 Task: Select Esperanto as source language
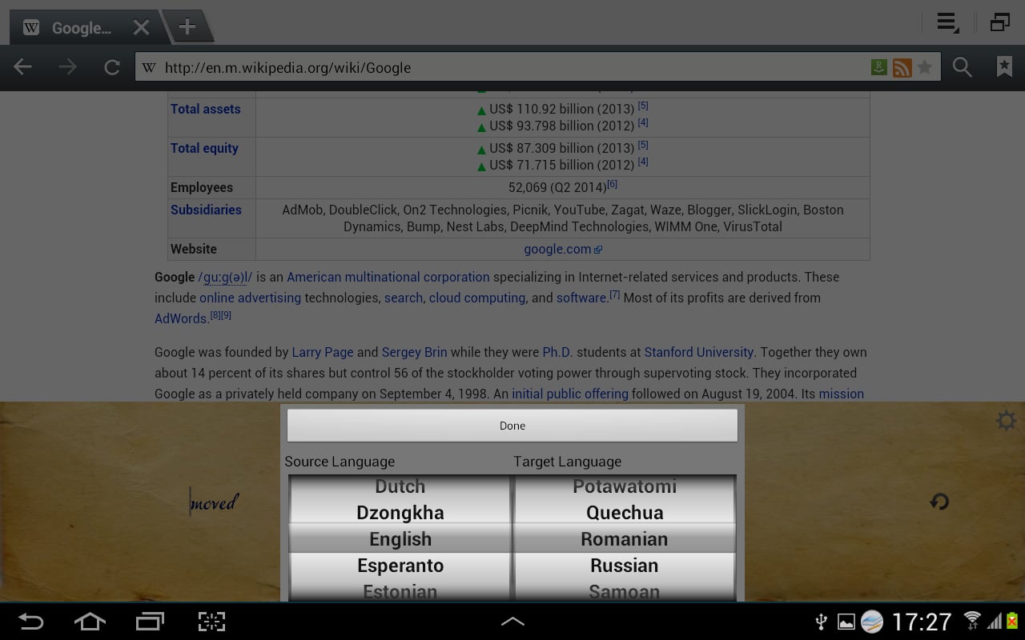(400, 566)
